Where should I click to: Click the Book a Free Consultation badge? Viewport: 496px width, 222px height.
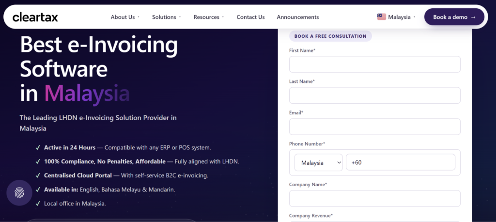(330, 36)
